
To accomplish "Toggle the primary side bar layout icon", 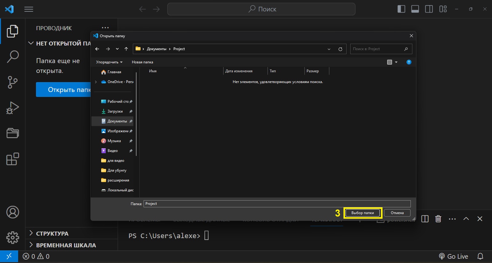I will click(x=401, y=9).
